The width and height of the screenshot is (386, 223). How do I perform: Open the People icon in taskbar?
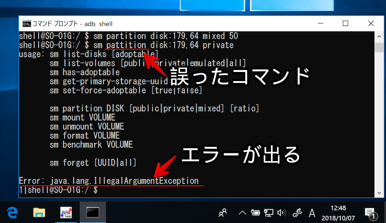click(223, 212)
